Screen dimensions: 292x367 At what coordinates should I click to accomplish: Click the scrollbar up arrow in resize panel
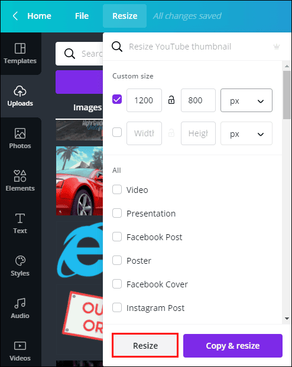pyautogui.click(x=287, y=66)
